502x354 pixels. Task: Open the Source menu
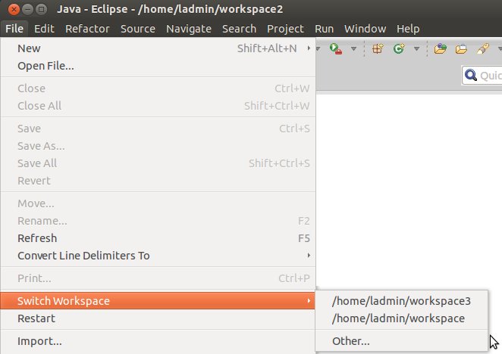point(138,29)
